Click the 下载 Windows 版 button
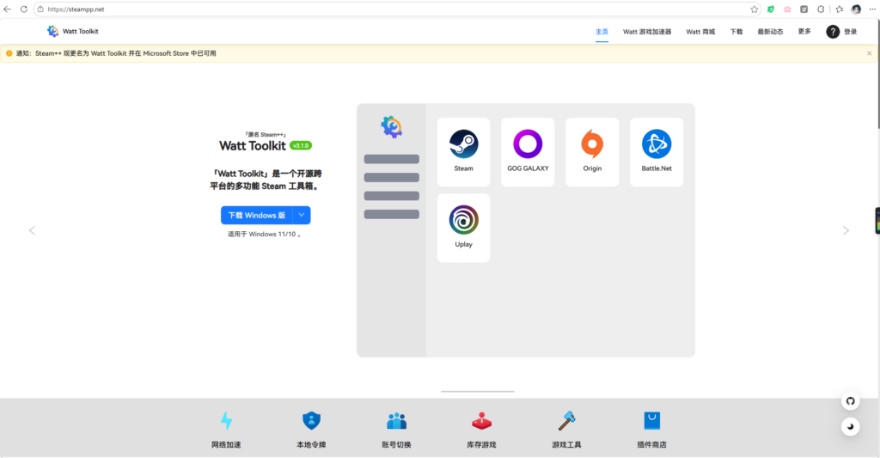The image size is (880, 458). (x=256, y=215)
